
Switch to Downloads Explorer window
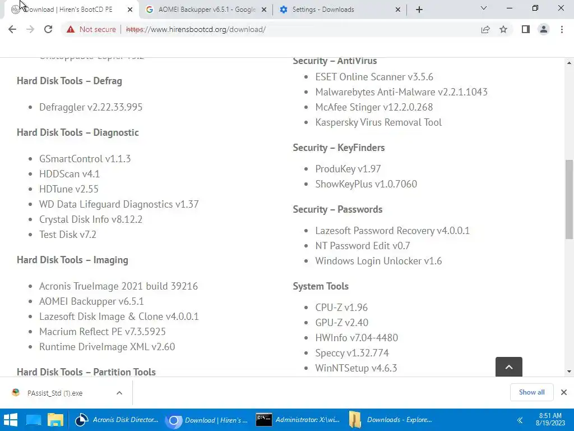click(x=390, y=420)
